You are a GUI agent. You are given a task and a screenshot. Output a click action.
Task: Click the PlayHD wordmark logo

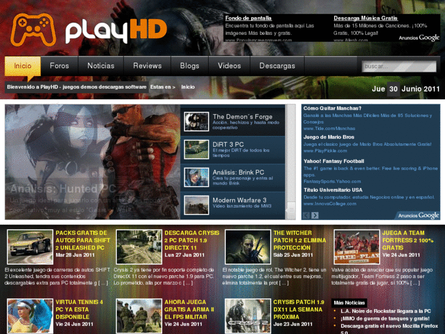pos(116,31)
